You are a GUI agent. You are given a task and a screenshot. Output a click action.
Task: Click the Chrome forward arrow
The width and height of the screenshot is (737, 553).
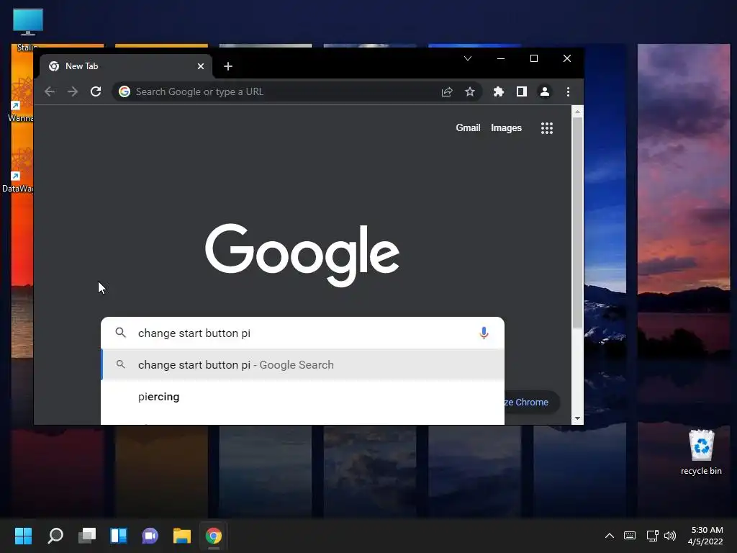pyautogui.click(x=73, y=91)
